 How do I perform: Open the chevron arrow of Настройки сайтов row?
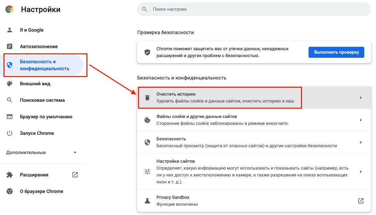361,172
